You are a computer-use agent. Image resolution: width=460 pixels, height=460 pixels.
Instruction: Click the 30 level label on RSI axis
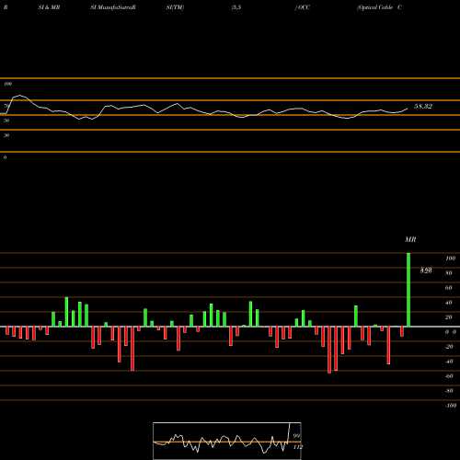click(6, 135)
